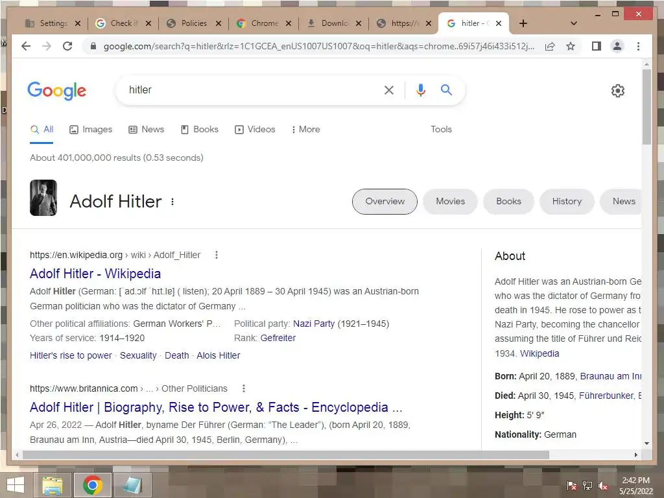
Task: Bookmark this page with the star icon
Action: [x=571, y=46]
